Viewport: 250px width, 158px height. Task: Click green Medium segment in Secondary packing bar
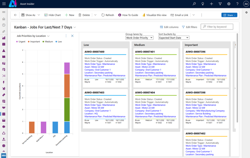coord(67,110)
